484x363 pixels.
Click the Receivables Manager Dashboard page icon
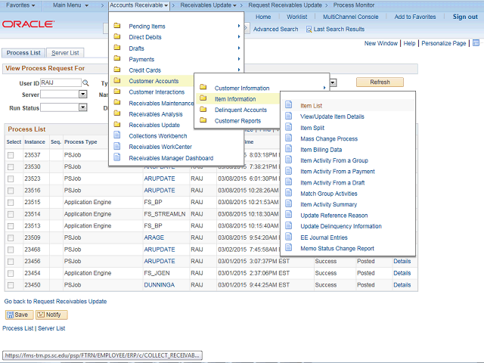pyautogui.click(x=117, y=158)
